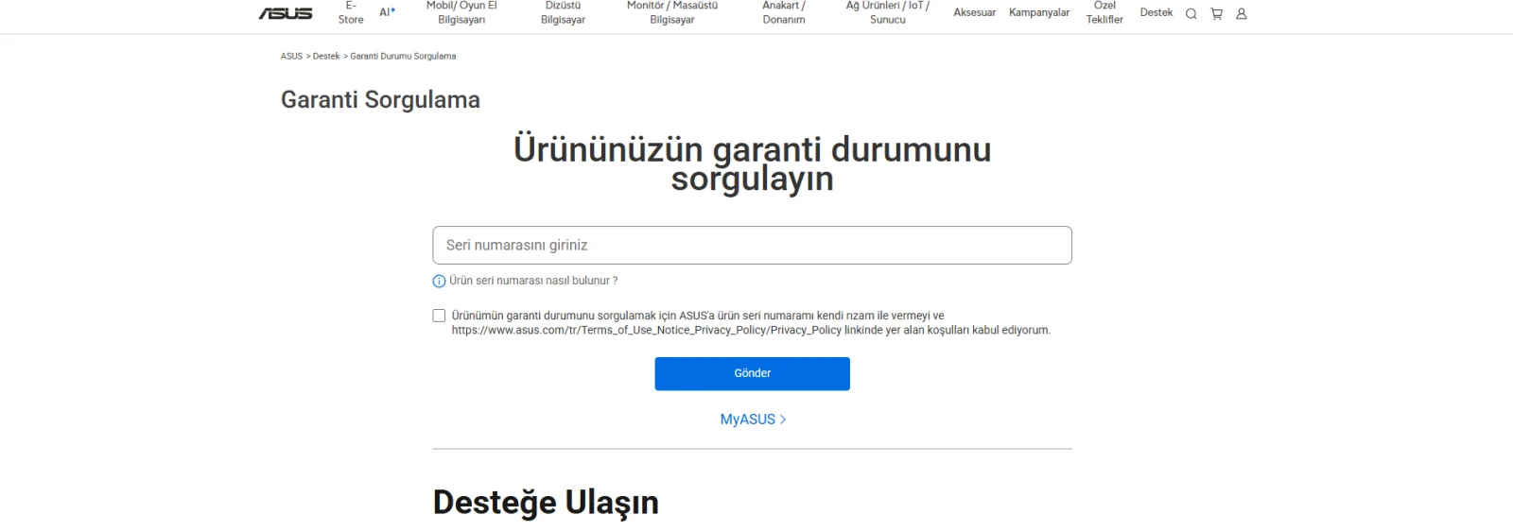Click 'Ürününüzün garanti durumunu sorgulayın' heading

click(752, 163)
